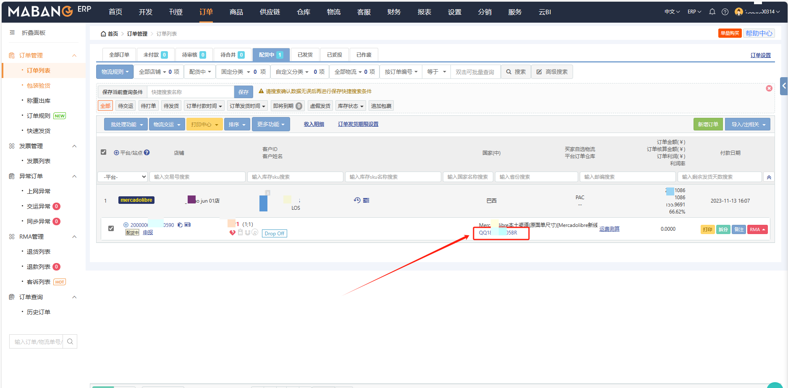
Task: Switch to the 已发货 tab
Action: pos(305,55)
